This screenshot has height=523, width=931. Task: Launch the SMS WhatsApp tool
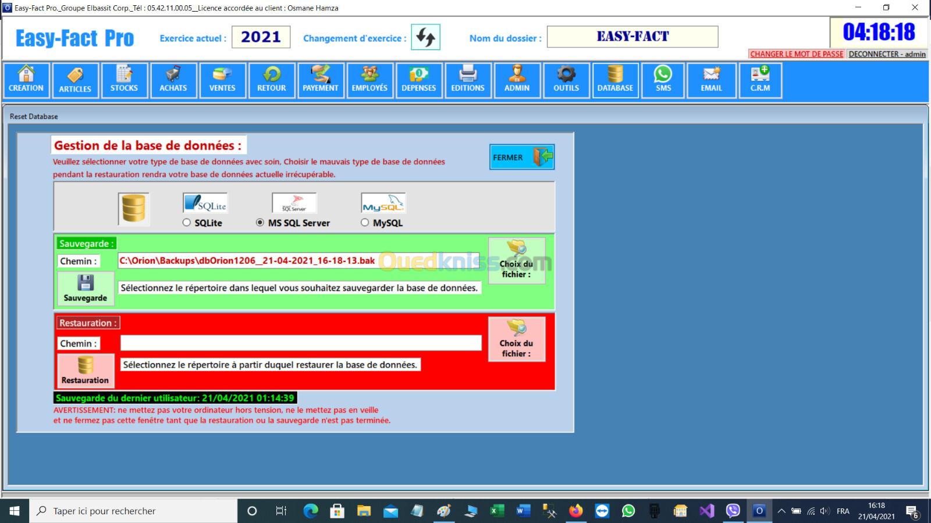663,80
